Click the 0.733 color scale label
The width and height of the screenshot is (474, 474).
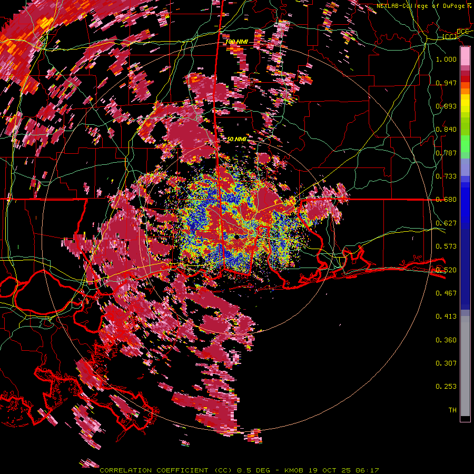click(x=446, y=176)
